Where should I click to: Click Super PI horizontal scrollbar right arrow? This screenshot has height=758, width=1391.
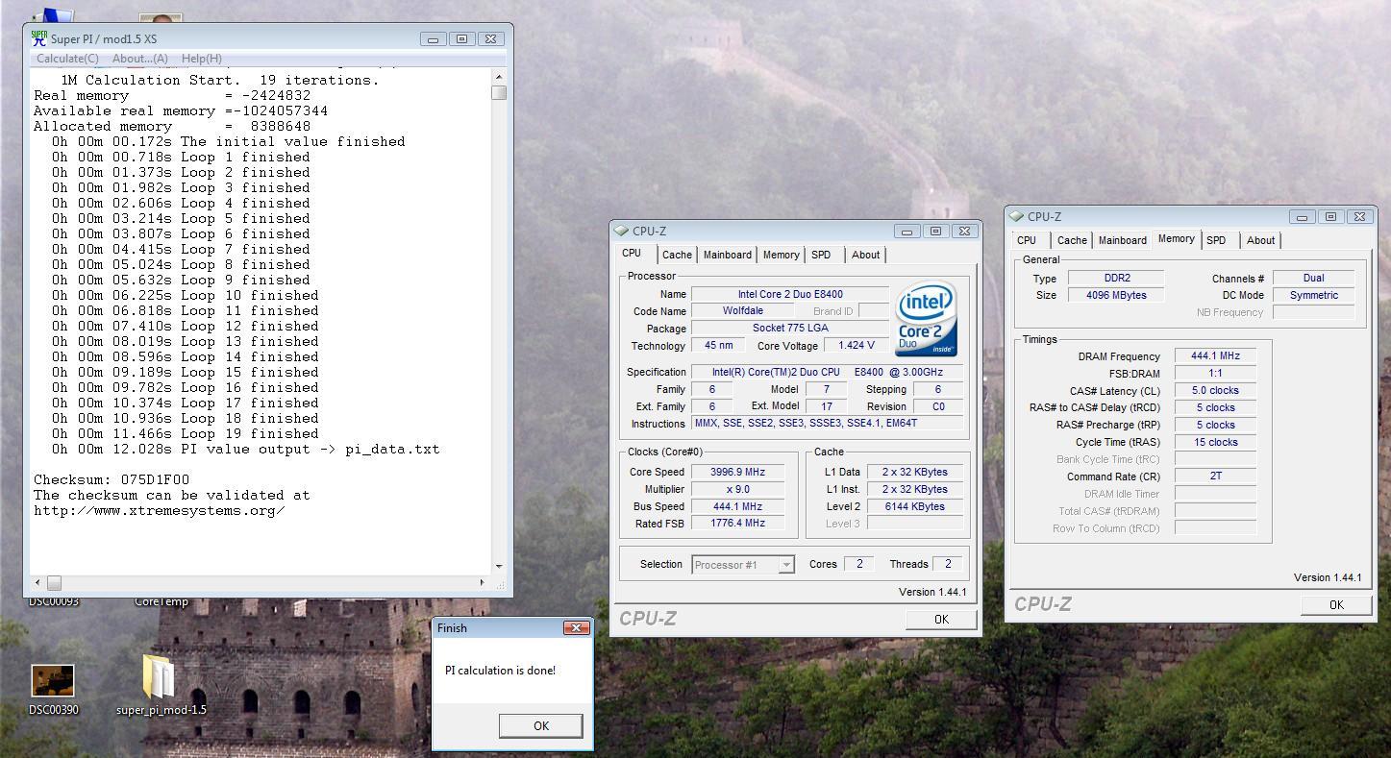[x=483, y=582]
